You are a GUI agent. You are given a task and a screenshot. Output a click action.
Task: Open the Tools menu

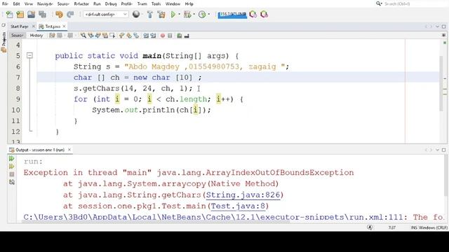[x=156, y=3]
